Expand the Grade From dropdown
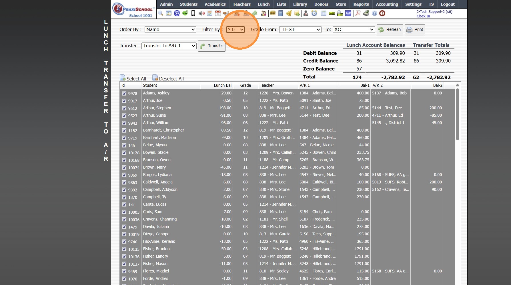Viewport: 511px width, 285px height. [301, 29]
